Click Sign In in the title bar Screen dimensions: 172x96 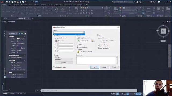140,2
